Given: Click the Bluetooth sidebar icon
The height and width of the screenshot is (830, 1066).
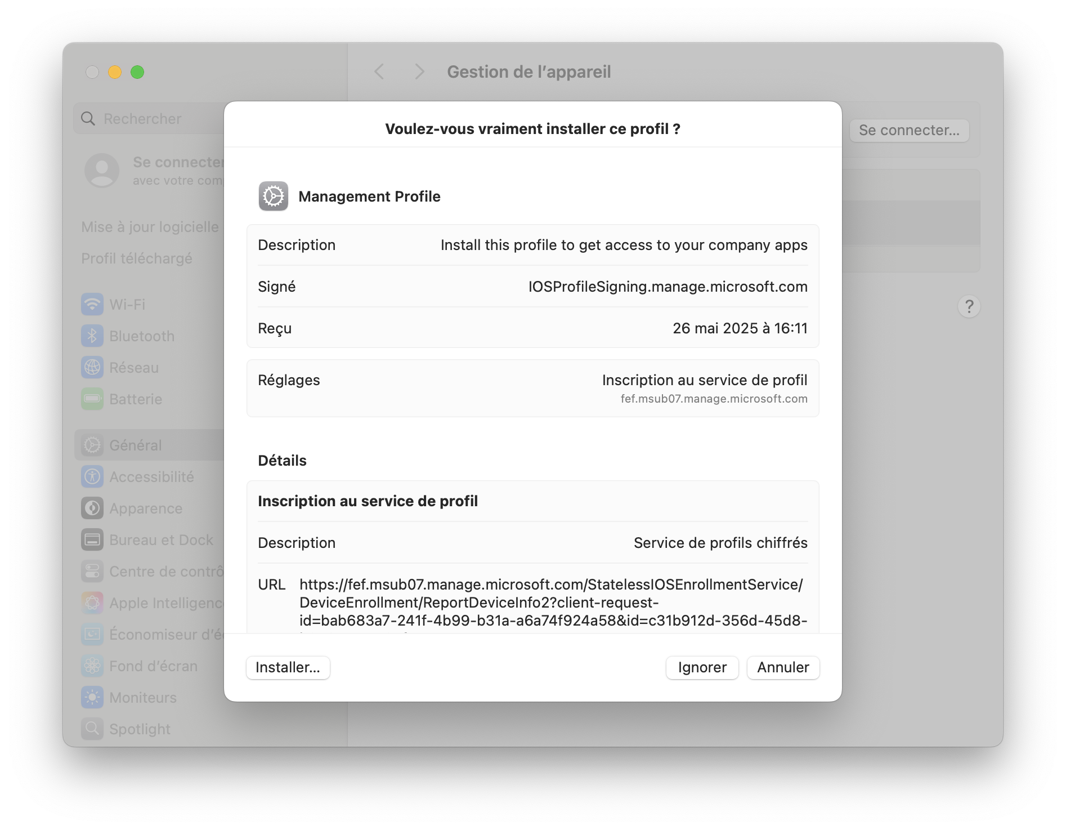Looking at the screenshot, I should point(92,336).
